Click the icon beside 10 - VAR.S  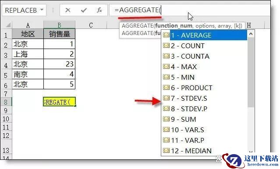pos(166,130)
